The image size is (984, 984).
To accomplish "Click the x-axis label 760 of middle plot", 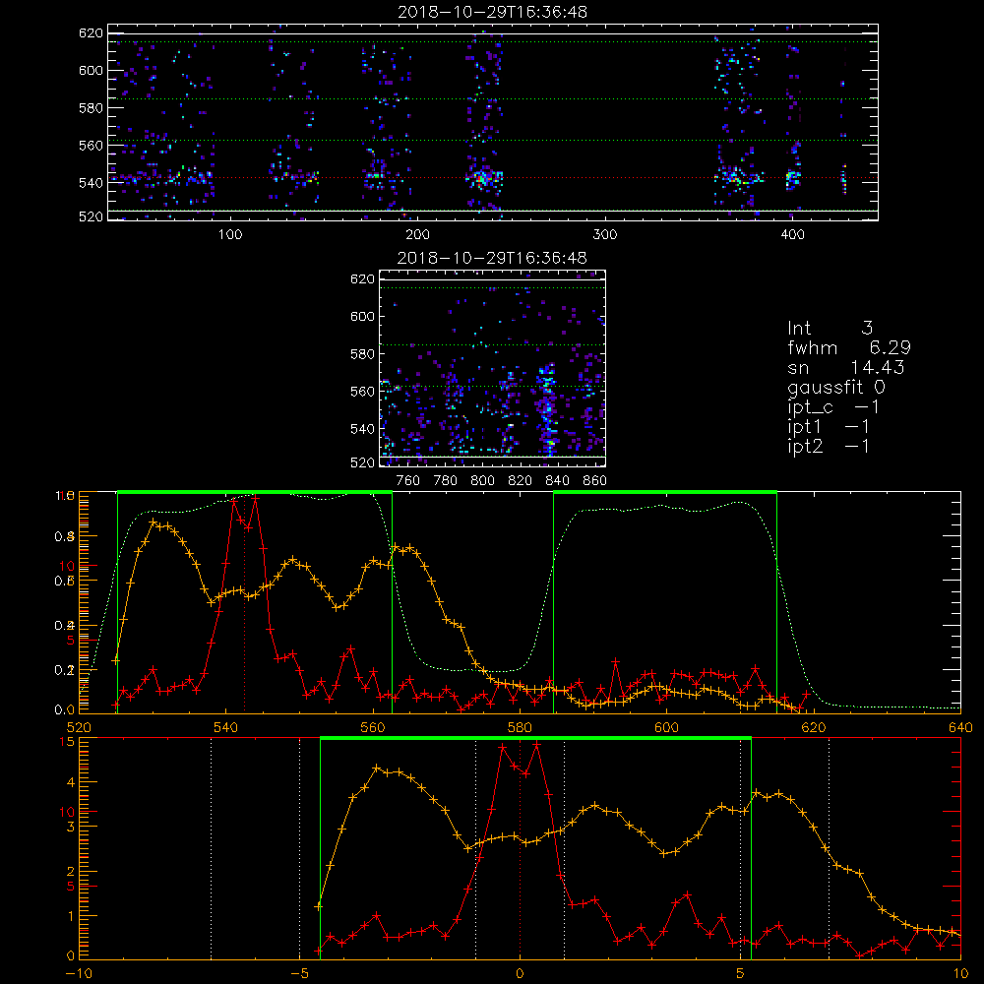I will 408,481.
